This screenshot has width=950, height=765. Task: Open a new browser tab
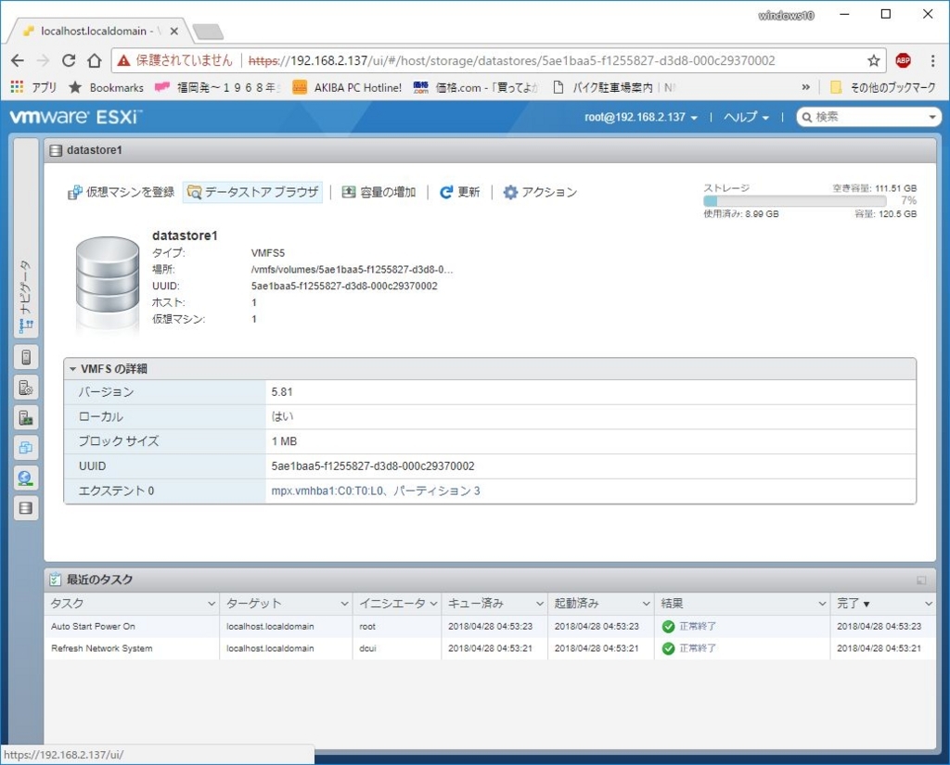click(x=208, y=31)
